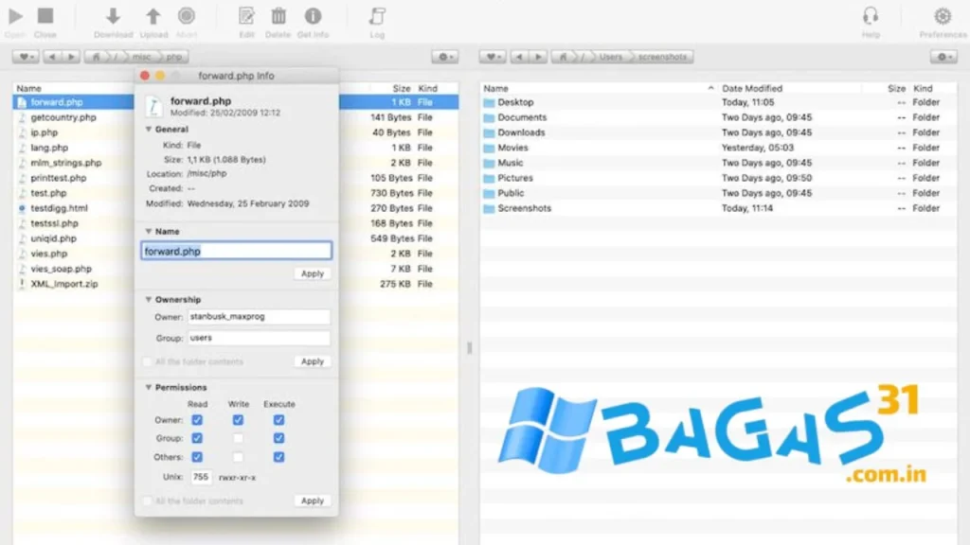Click Apply under the Name field
The width and height of the screenshot is (970, 545).
tap(313, 273)
